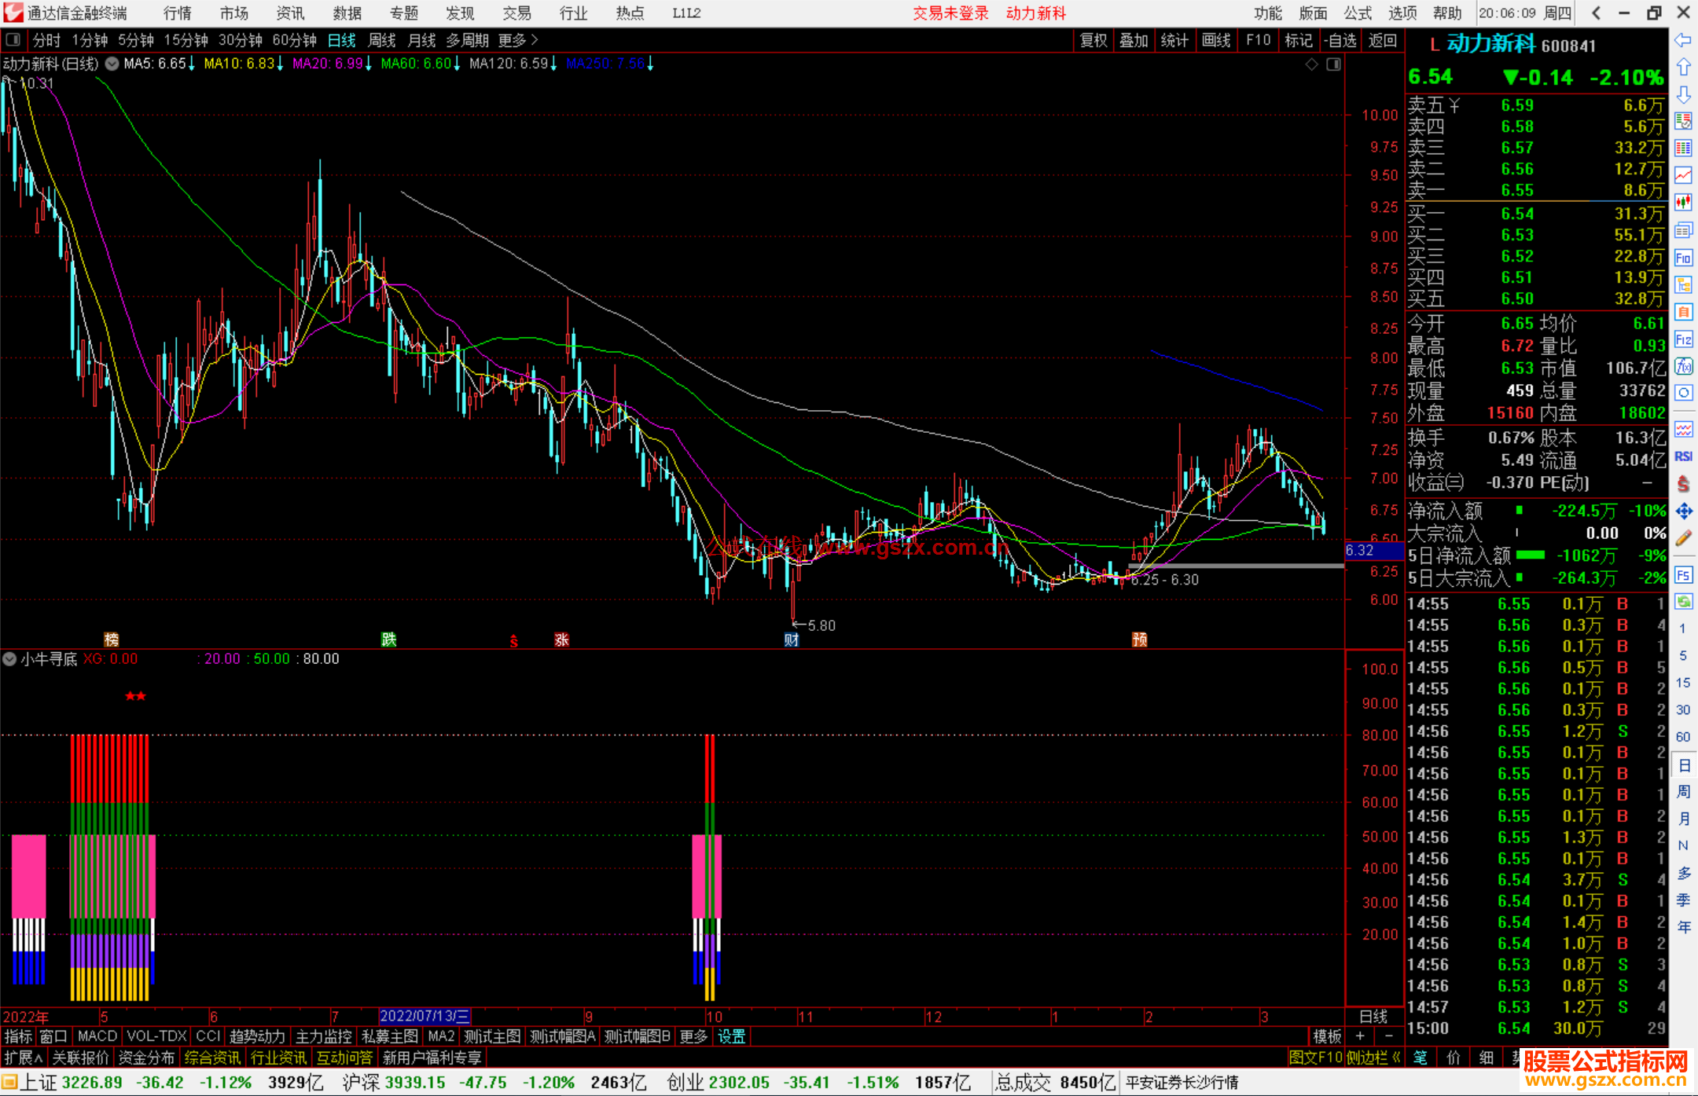Select the pencil drawing tool icon
Image resolution: width=1698 pixels, height=1096 pixels.
pos(1683,538)
